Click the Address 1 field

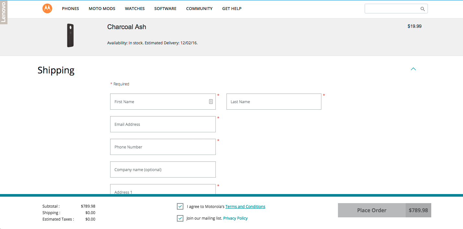[x=163, y=189]
